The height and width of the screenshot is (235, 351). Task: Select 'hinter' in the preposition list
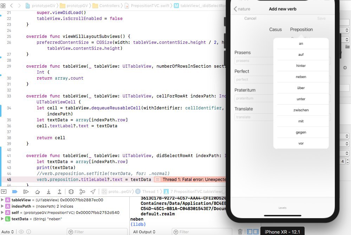coord(301,66)
